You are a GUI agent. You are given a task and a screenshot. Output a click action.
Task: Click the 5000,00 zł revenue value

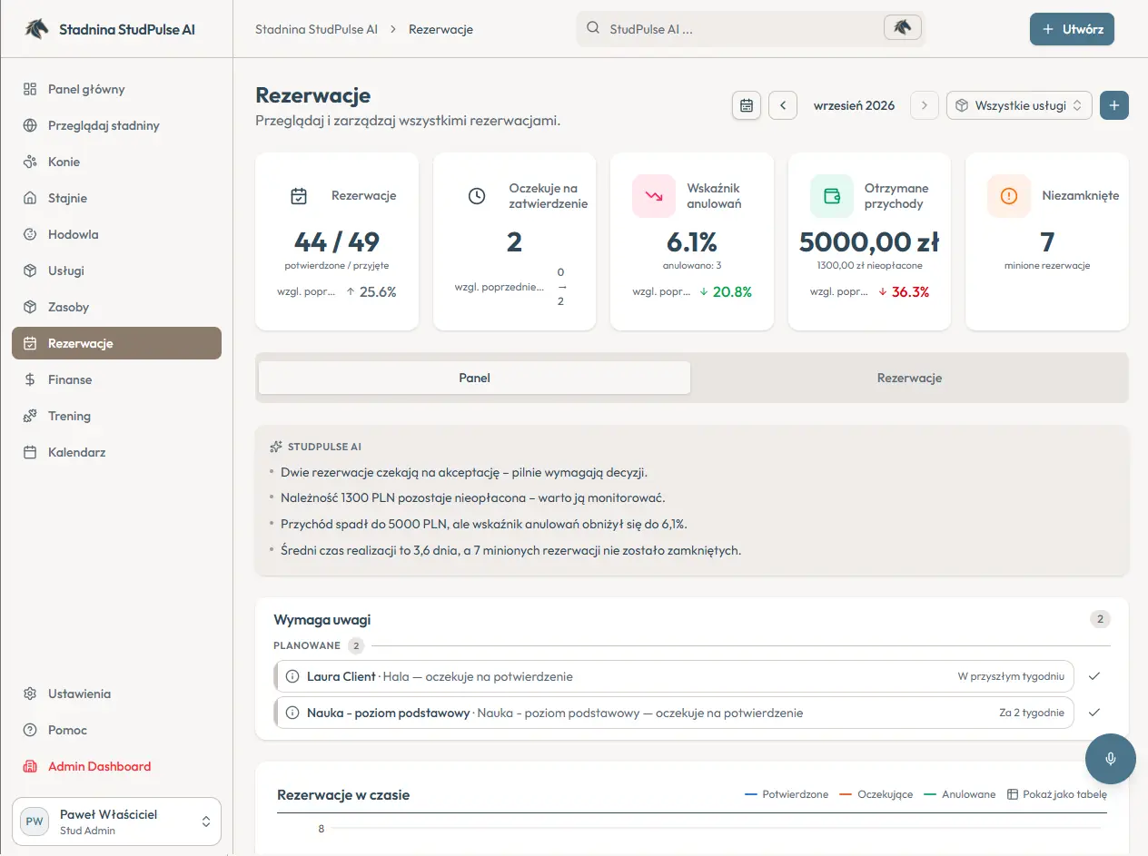point(869,242)
